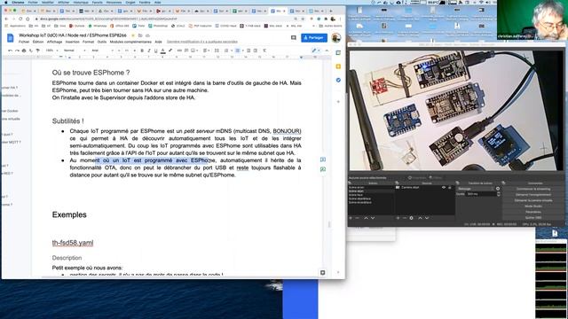The image size is (568, 319).
Task: Click Démarrer la caméra virtuelle in OBS
Action: tap(533, 200)
